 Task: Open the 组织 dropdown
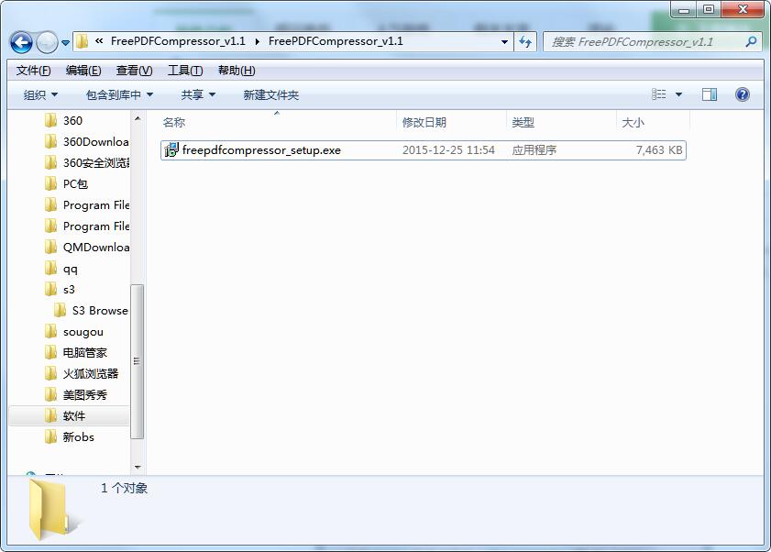pos(40,95)
